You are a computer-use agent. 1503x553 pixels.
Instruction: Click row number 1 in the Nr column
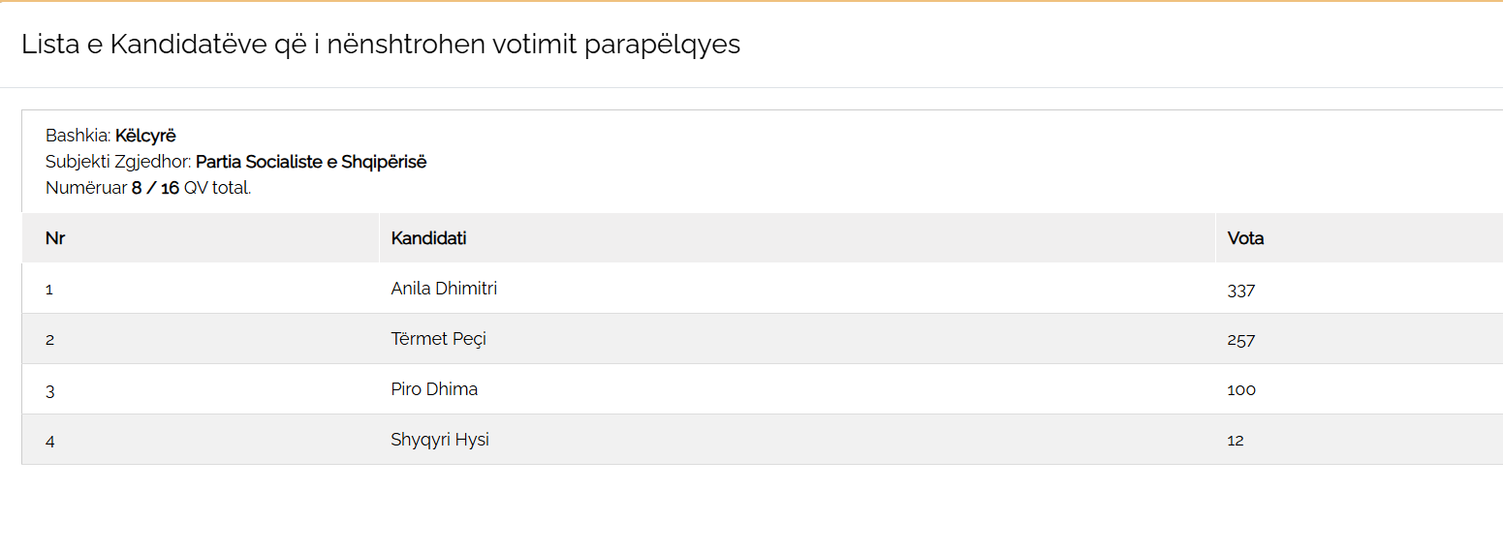point(49,290)
